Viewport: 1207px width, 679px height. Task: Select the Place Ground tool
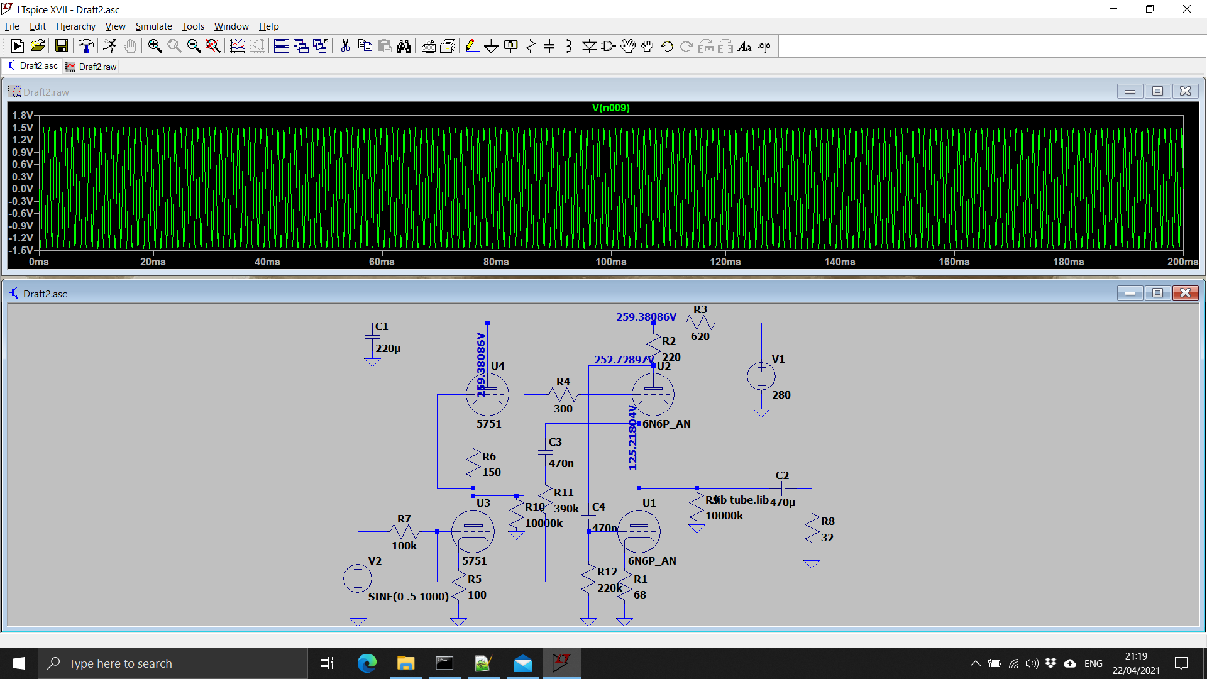tap(492, 46)
